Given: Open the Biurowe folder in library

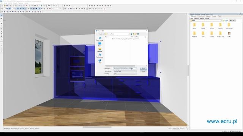Looking at the screenshot, I should click(x=194, y=26).
